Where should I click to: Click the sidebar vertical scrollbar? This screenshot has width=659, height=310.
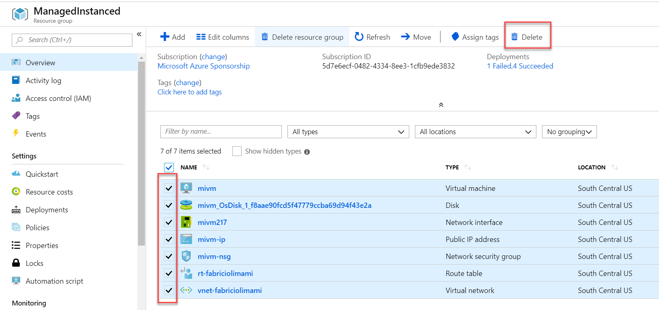point(141,154)
